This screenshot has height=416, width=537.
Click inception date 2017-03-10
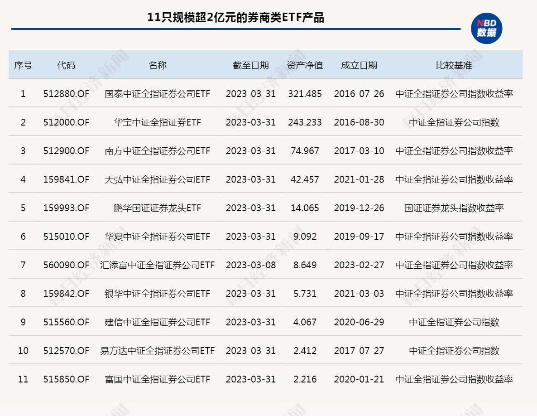(359, 151)
